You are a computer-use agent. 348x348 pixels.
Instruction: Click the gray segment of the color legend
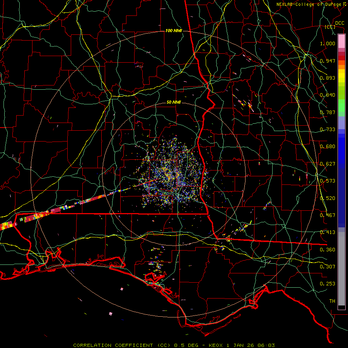click(341, 269)
